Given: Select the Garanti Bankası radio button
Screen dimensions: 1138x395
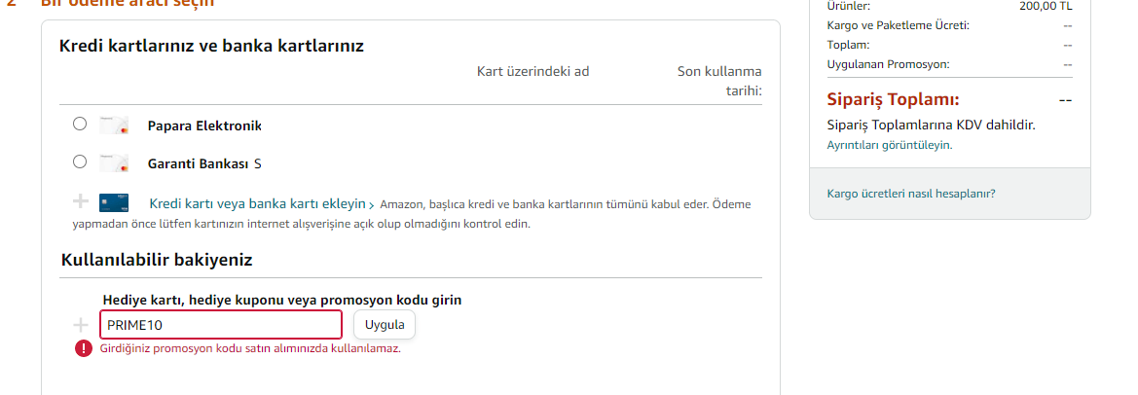Looking at the screenshot, I should [80, 162].
